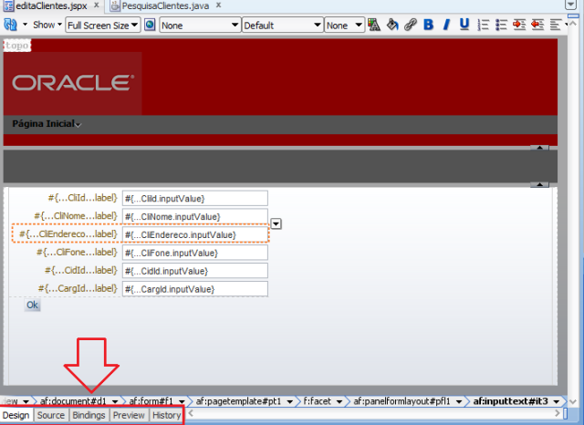Screen dimensions: 584x425
Task: Click the browser preview globe icon
Action: pyautogui.click(x=150, y=25)
